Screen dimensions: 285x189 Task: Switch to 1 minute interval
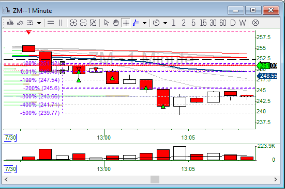coord(174,23)
